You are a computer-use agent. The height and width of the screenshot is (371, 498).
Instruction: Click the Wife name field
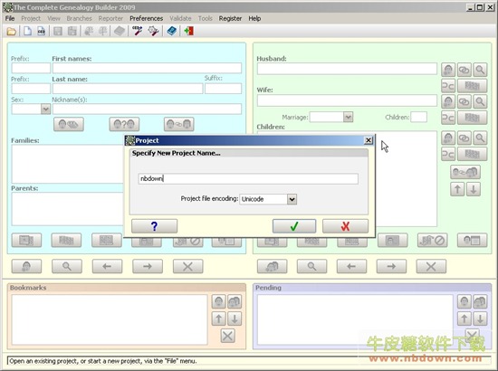[347, 100]
